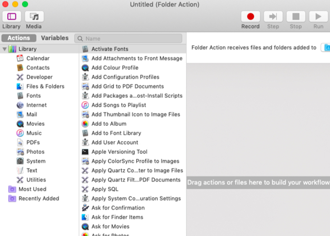Click the green zoom window button
Screen dimensions: 330x236
(25, 4)
